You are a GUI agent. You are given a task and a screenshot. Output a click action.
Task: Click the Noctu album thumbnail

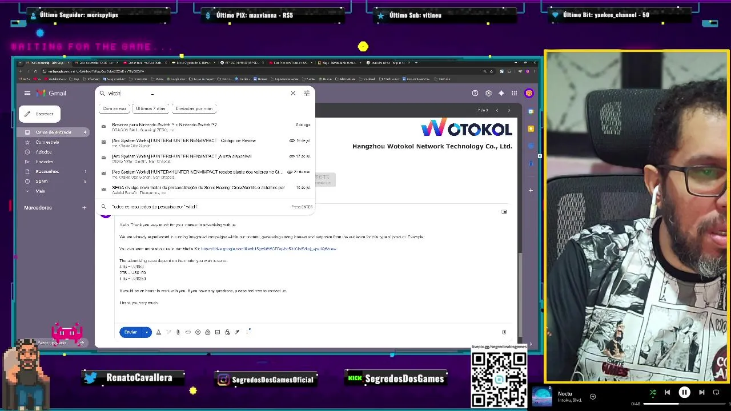[x=542, y=397]
